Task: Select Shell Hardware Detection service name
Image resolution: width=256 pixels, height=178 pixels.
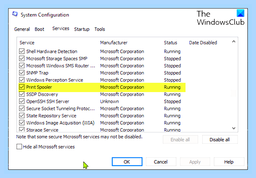Action: (52, 51)
